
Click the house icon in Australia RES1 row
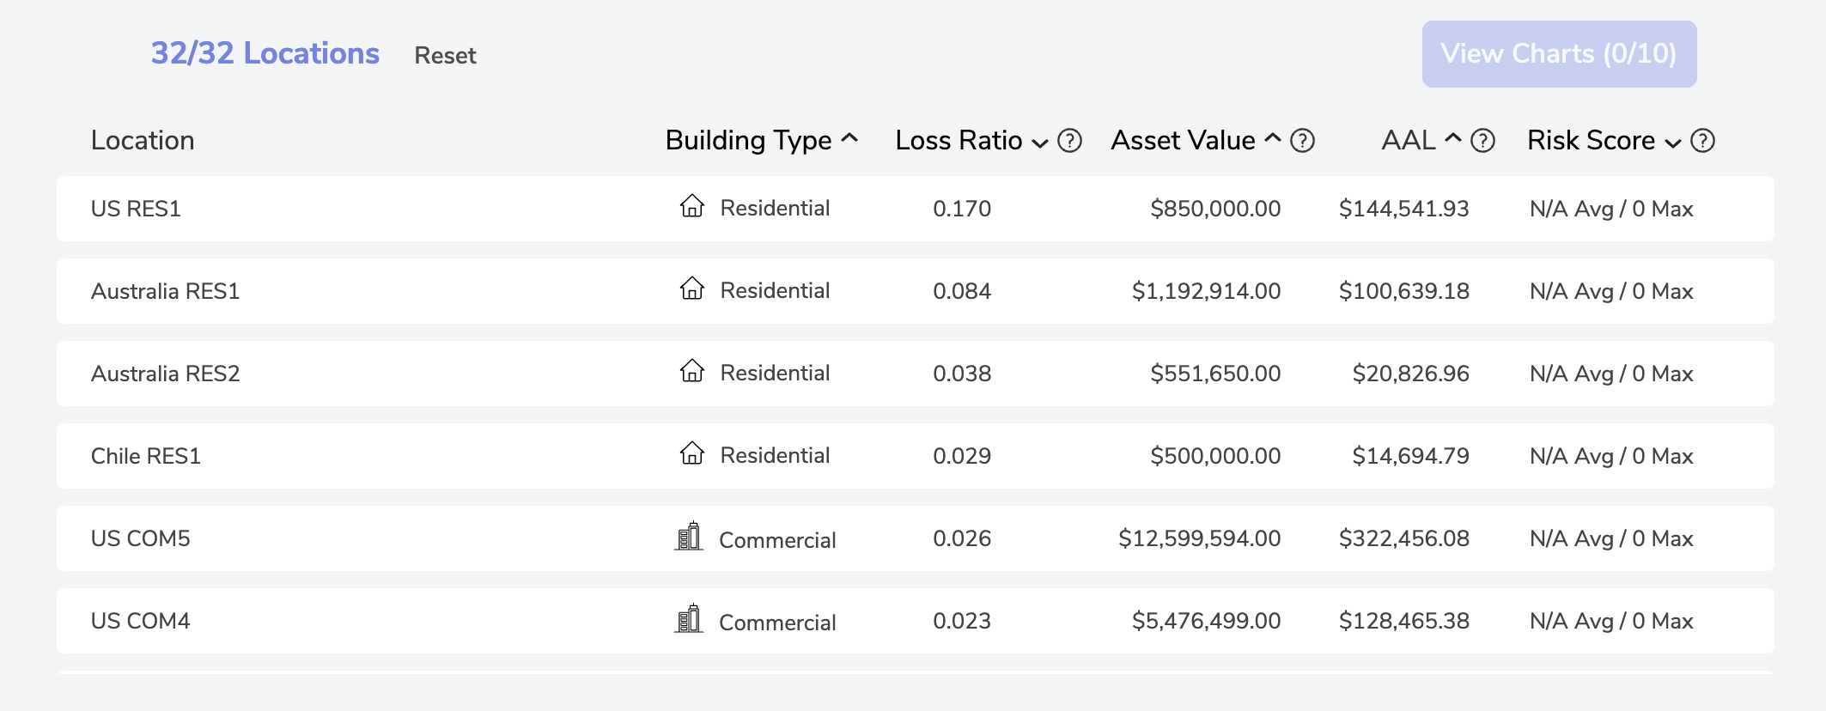click(692, 289)
